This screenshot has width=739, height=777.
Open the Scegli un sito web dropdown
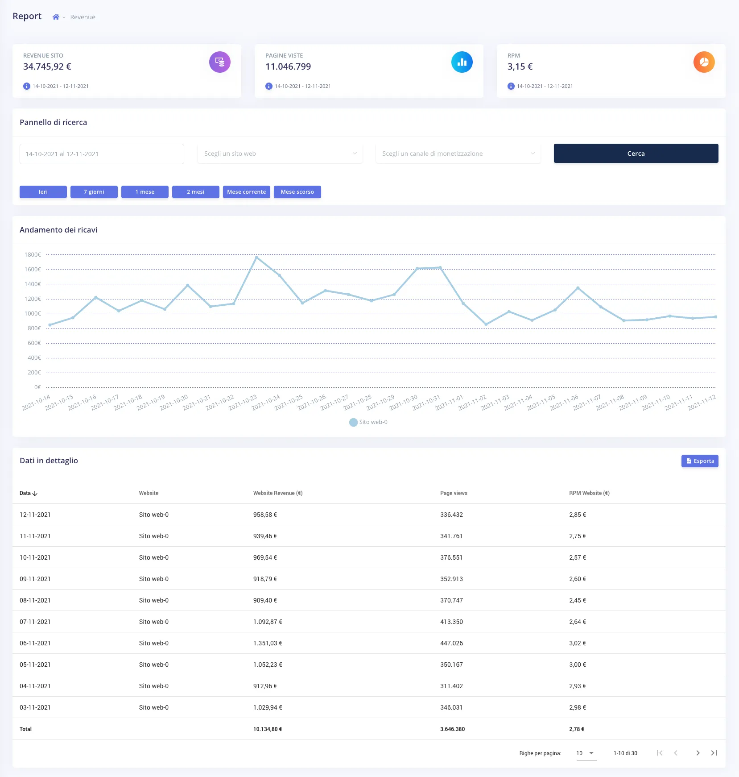click(280, 154)
